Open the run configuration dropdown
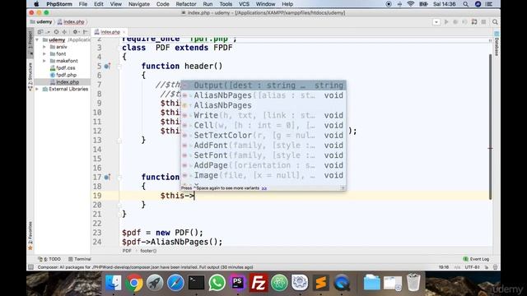The height and width of the screenshot is (296, 527). [436, 22]
